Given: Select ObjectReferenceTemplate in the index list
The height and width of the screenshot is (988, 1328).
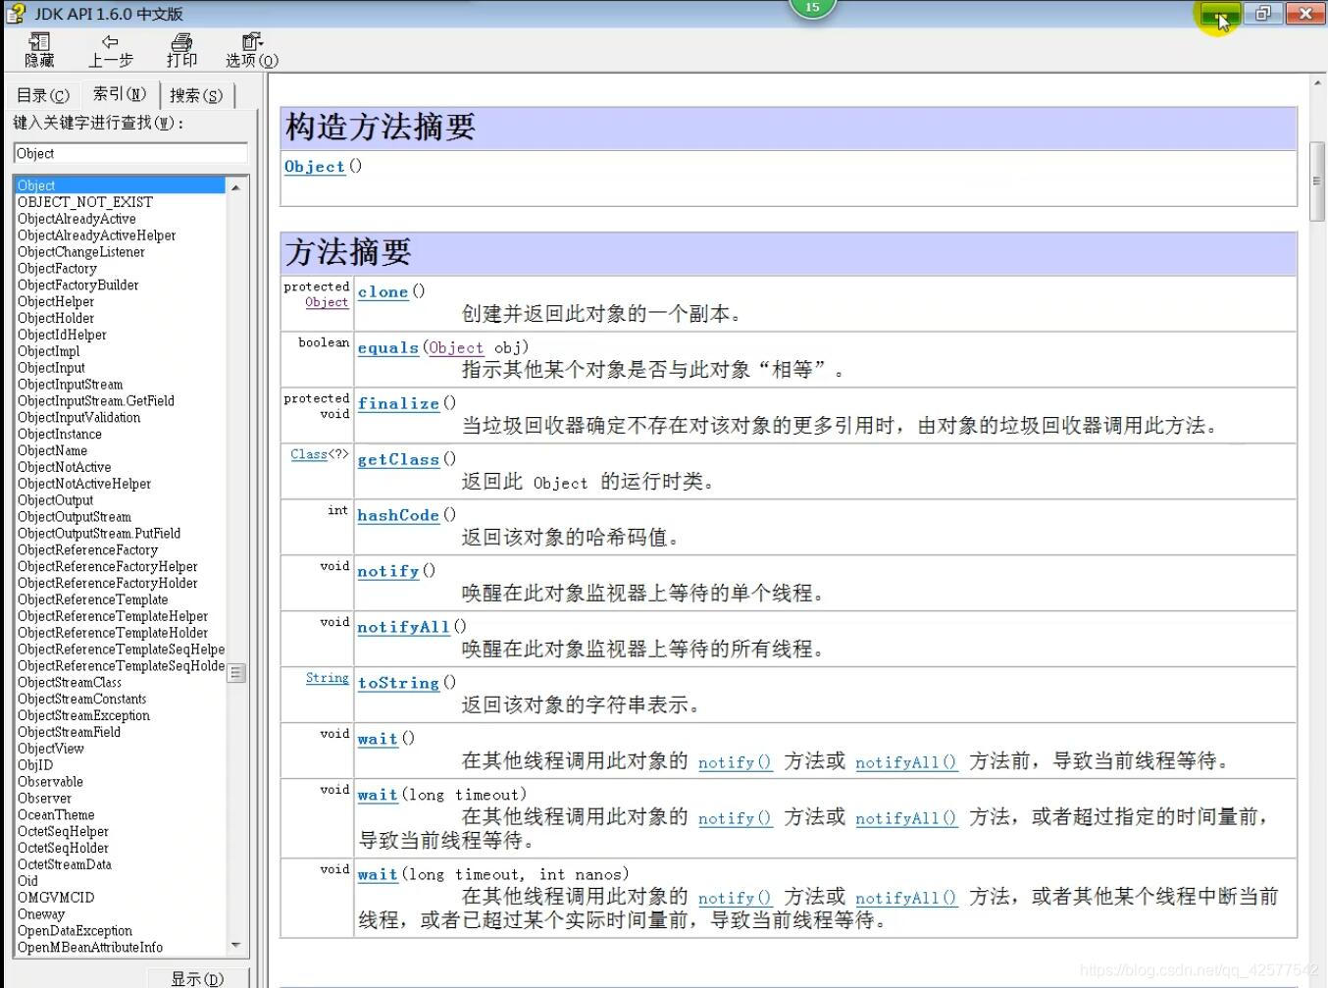Looking at the screenshot, I should coord(92,599).
